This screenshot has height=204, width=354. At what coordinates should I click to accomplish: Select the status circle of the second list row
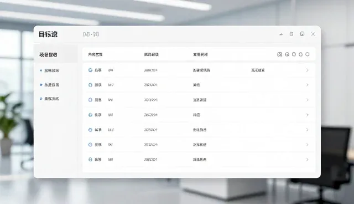[90, 85]
